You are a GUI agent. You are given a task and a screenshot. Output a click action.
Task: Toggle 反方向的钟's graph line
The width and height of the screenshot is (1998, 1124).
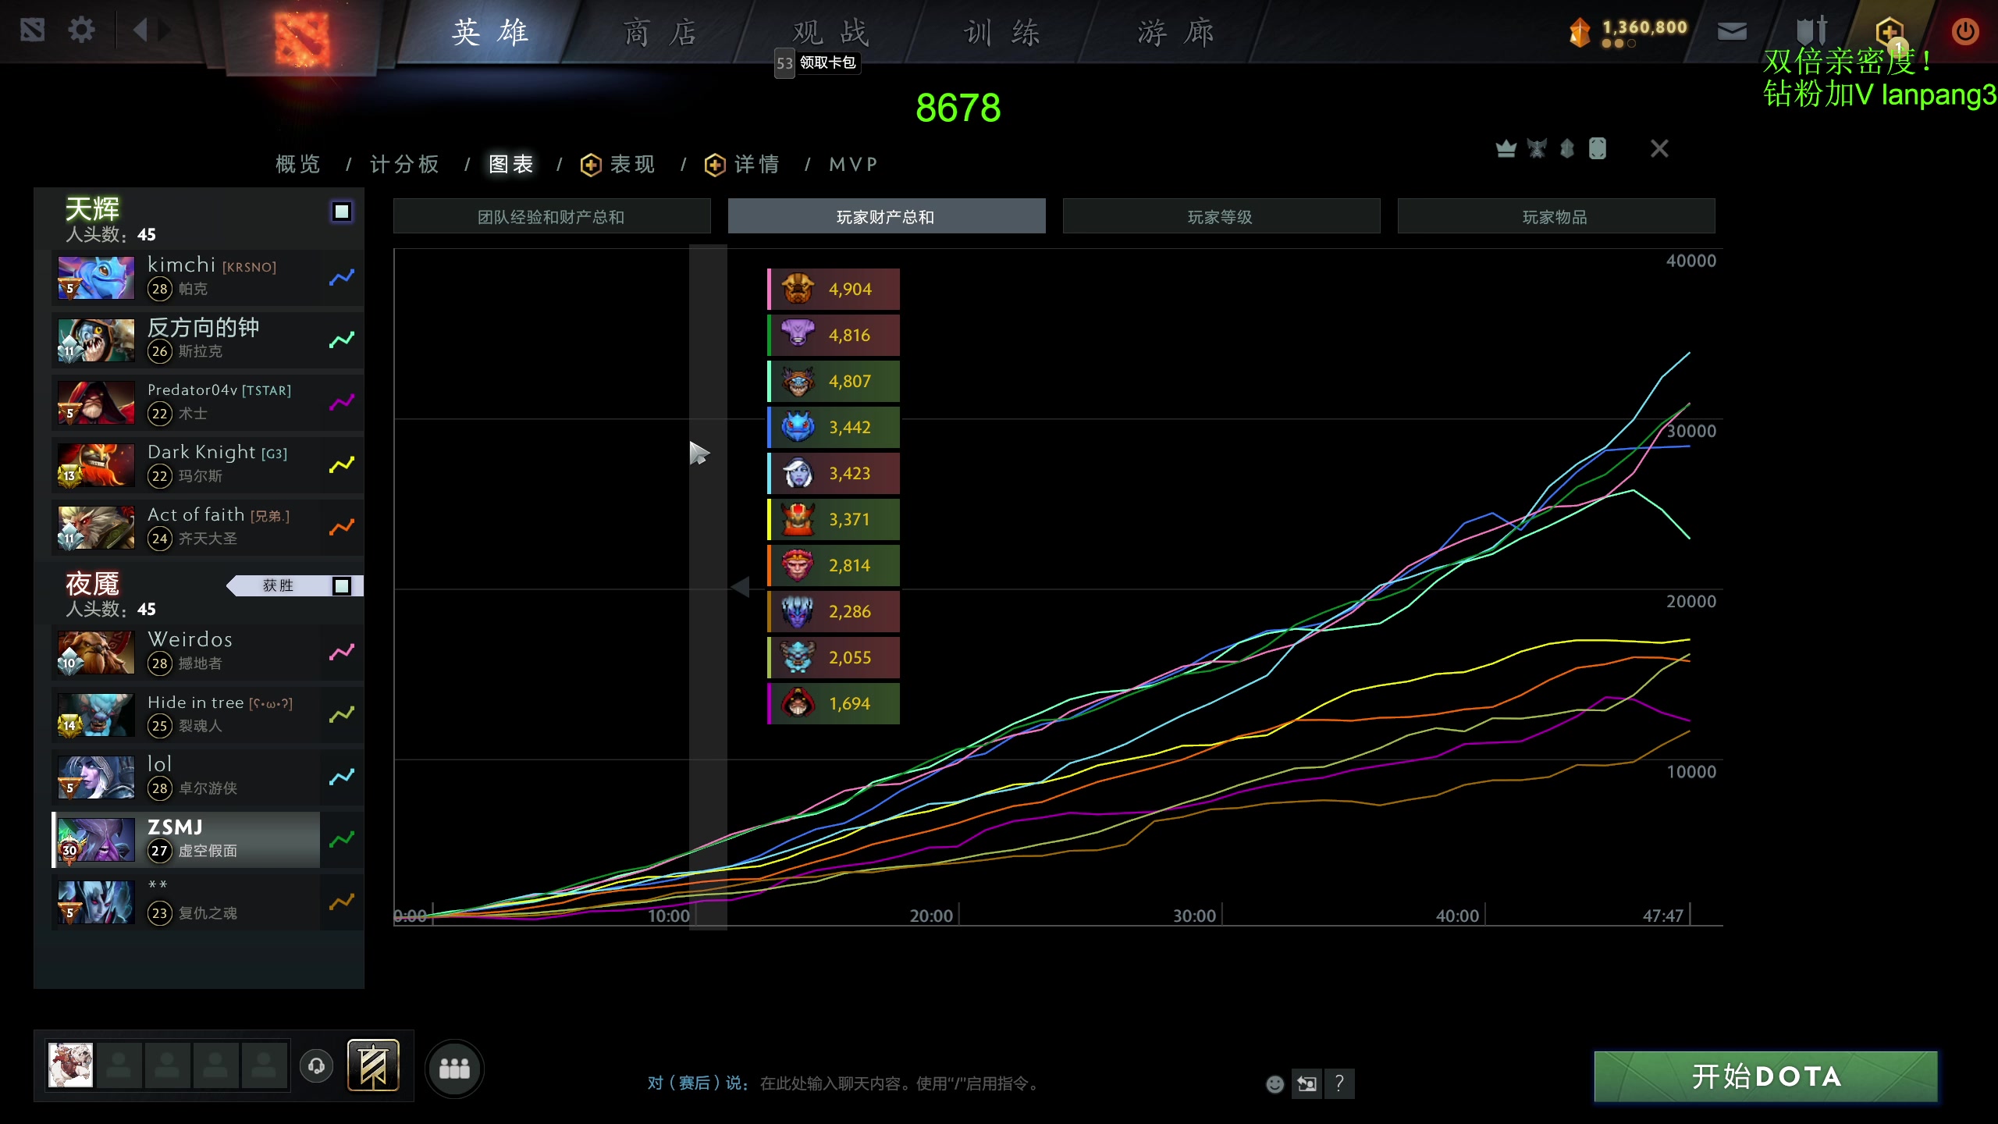(342, 340)
